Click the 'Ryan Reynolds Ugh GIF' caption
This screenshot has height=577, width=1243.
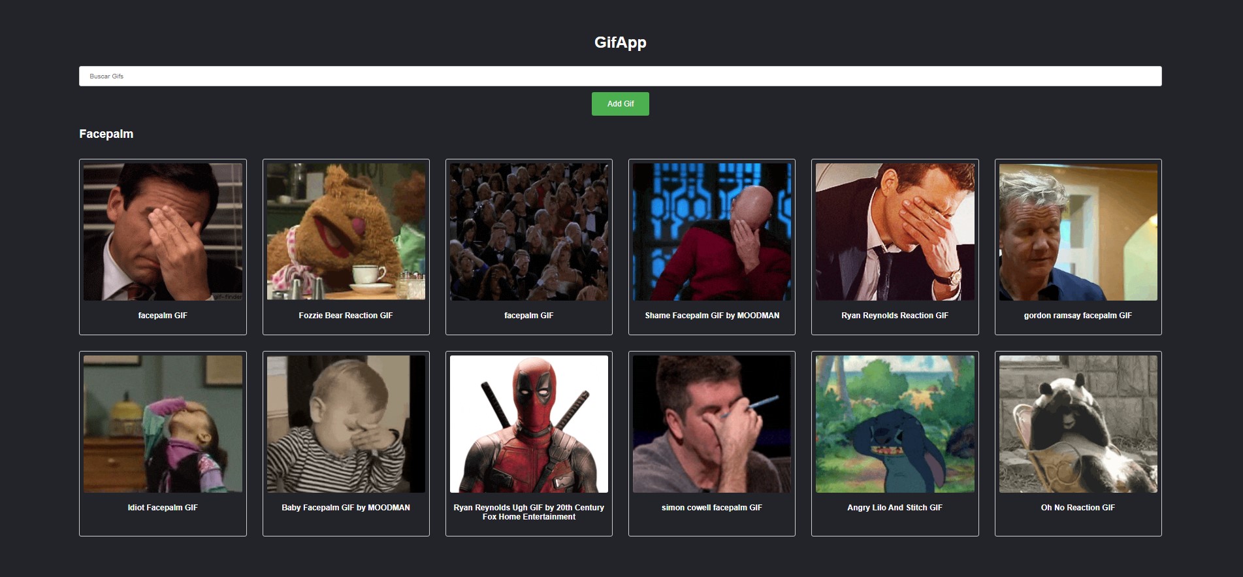pos(529,512)
